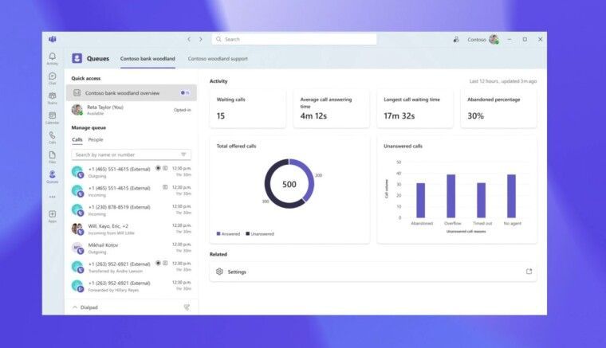This screenshot has height=348, width=606.
Task: Toggle Reta Taylor's Opted-in status
Action: (x=182, y=110)
